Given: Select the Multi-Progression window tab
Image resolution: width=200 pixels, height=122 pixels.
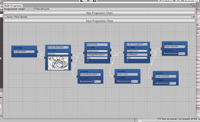Looking at the screenshot, I should click(13, 6).
